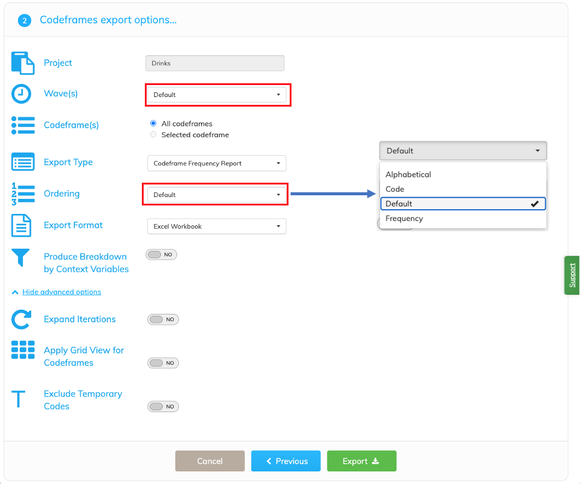Screen dimensions: 580x484
Task: Click the expanded Default dropdown header
Action: [x=463, y=151]
